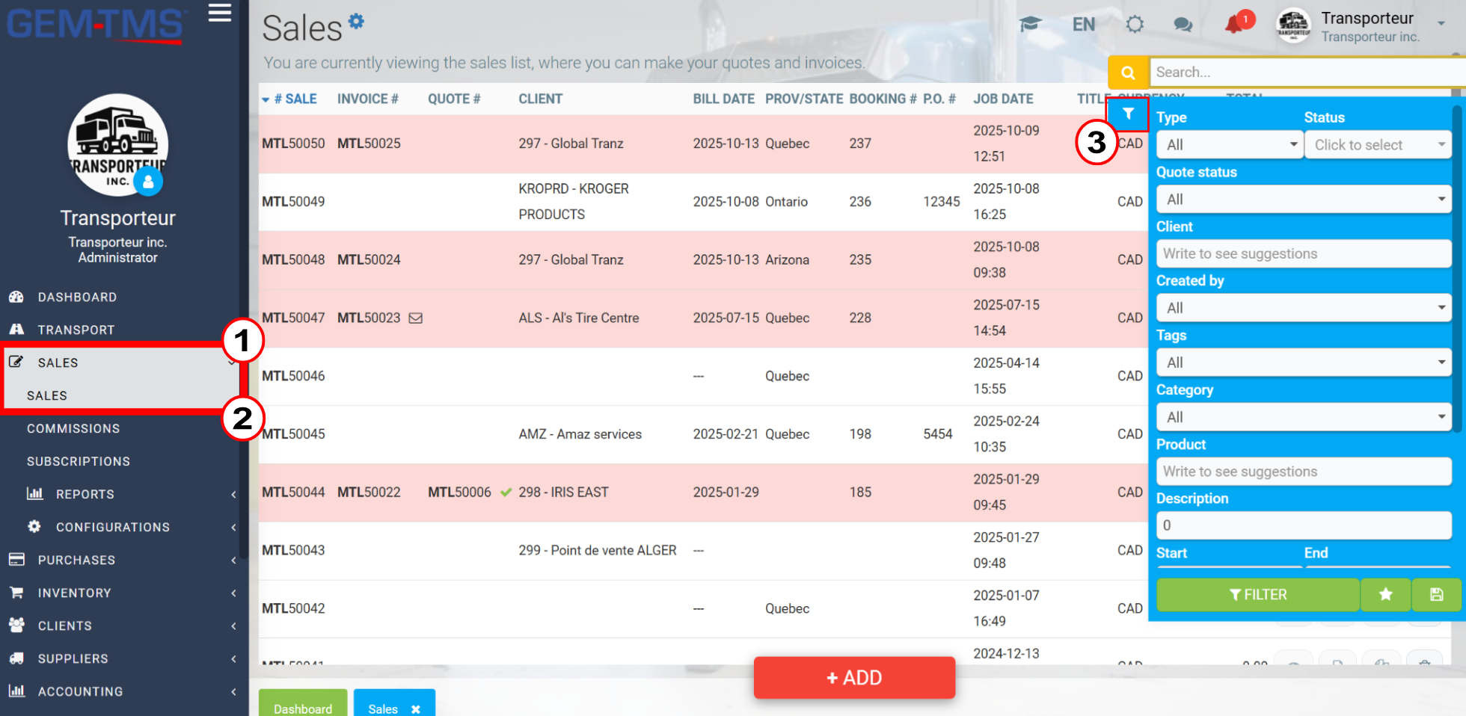Click the star favorite filter button

[x=1385, y=594]
